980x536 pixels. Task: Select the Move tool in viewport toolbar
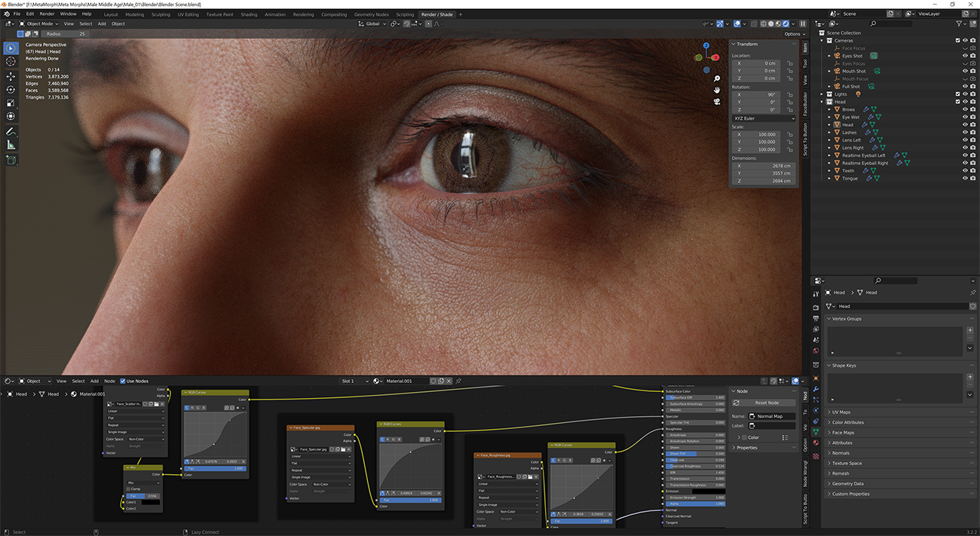(x=11, y=76)
